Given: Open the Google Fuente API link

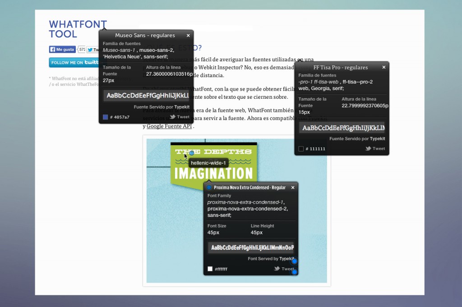Looking at the screenshot, I should 169,126.
